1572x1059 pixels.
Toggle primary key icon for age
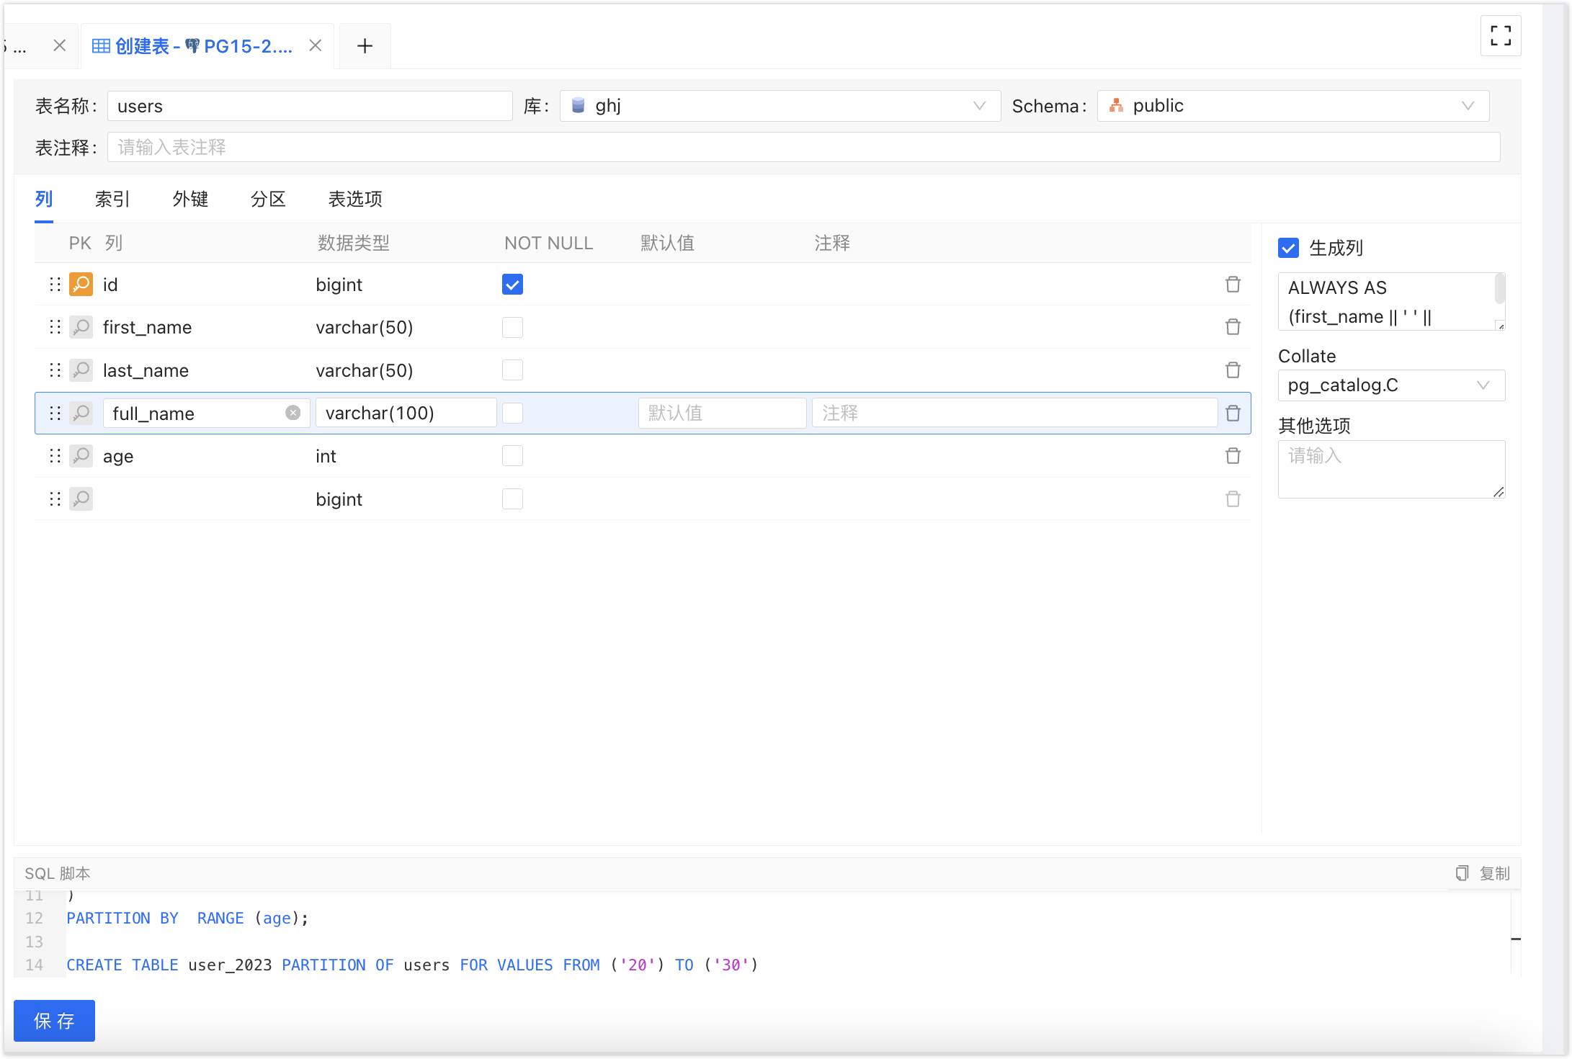click(81, 456)
